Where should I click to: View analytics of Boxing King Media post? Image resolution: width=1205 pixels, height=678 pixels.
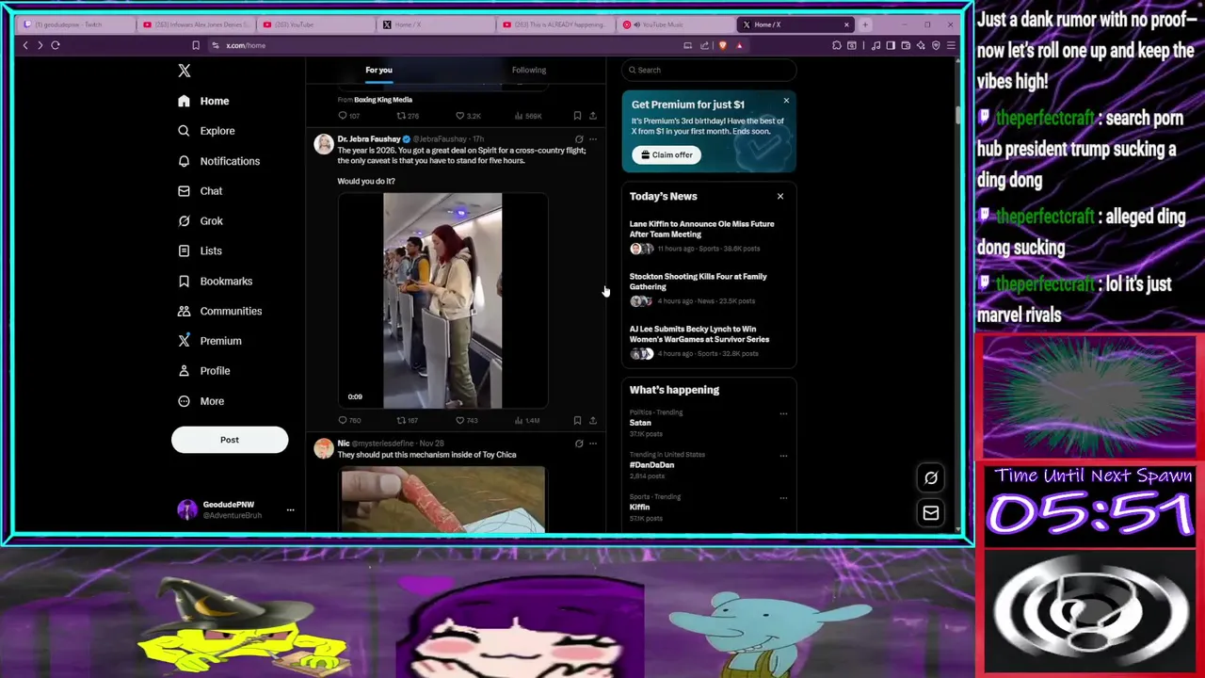(x=527, y=116)
